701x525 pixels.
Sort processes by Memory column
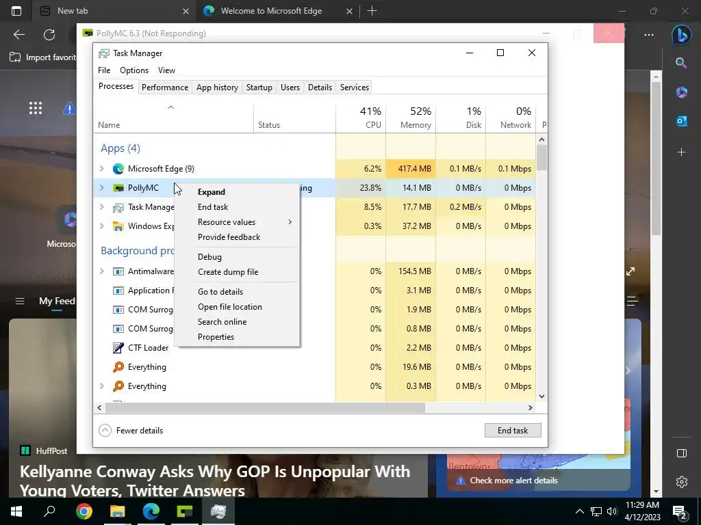tap(411, 118)
